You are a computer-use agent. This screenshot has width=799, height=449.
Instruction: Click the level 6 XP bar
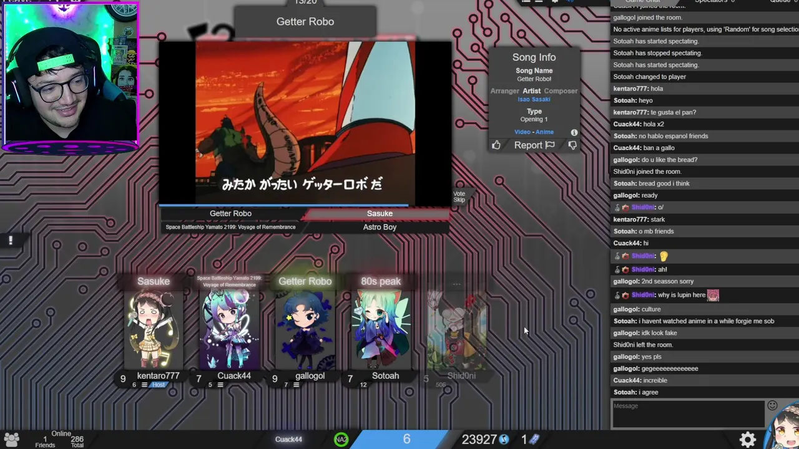coord(406,439)
